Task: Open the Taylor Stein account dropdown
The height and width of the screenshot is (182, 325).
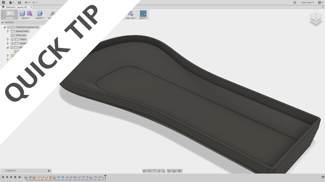Action: pos(307,3)
